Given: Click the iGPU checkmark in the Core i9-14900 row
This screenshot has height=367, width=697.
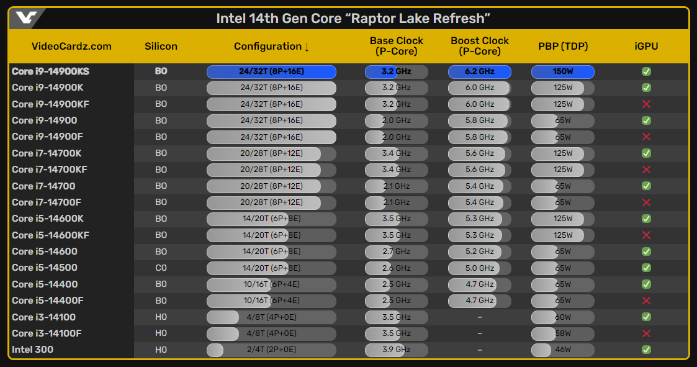Looking at the screenshot, I should click(646, 120).
